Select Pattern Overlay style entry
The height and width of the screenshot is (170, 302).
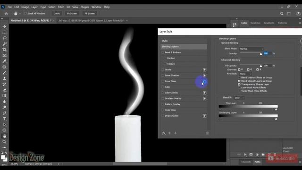(172, 104)
